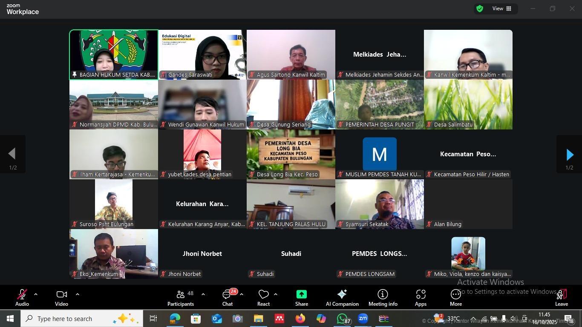Expand video options arrow next to Video
This screenshot has width=582, height=327.
pos(77,294)
